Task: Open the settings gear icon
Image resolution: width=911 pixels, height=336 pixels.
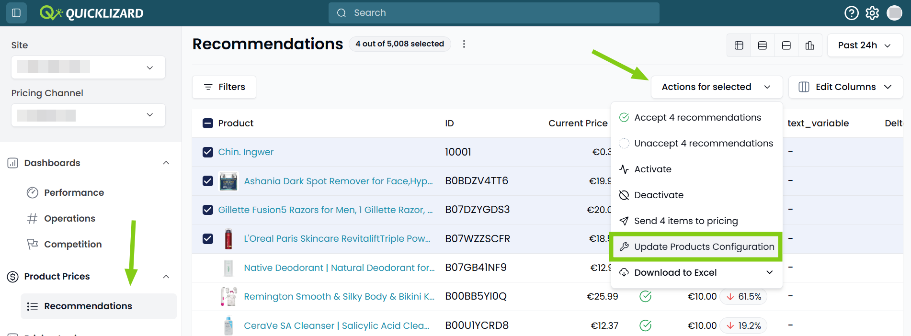Action: (x=872, y=13)
